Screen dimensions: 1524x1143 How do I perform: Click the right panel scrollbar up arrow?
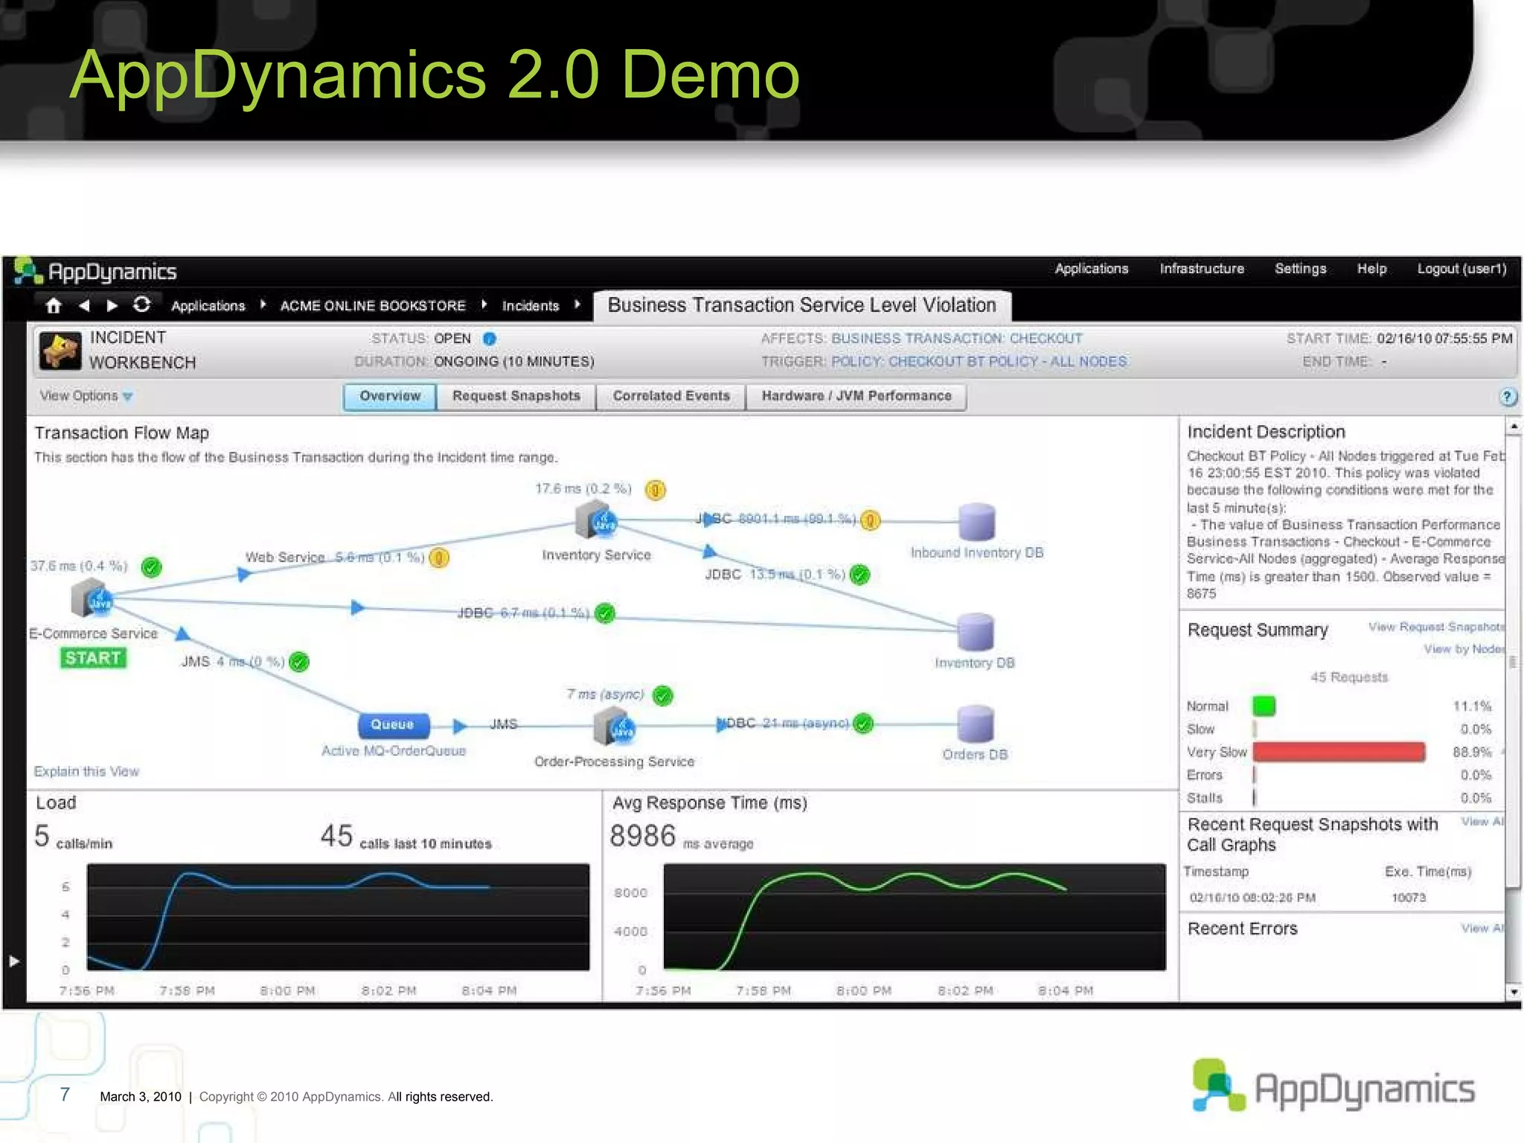pyautogui.click(x=1514, y=426)
